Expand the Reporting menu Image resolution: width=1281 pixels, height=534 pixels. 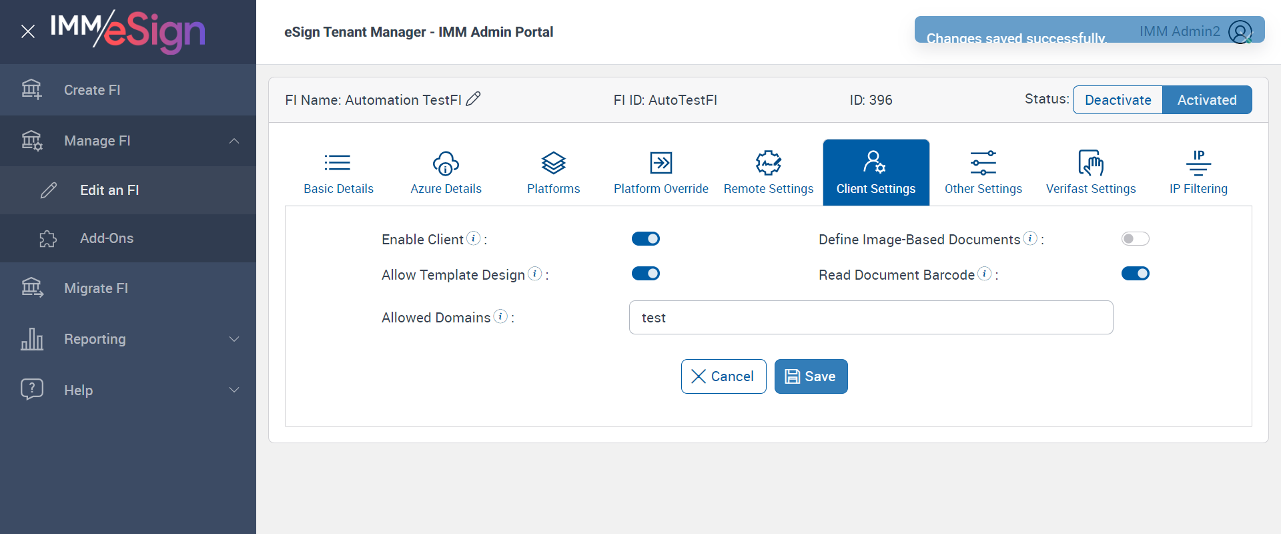pyautogui.click(x=234, y=339)
